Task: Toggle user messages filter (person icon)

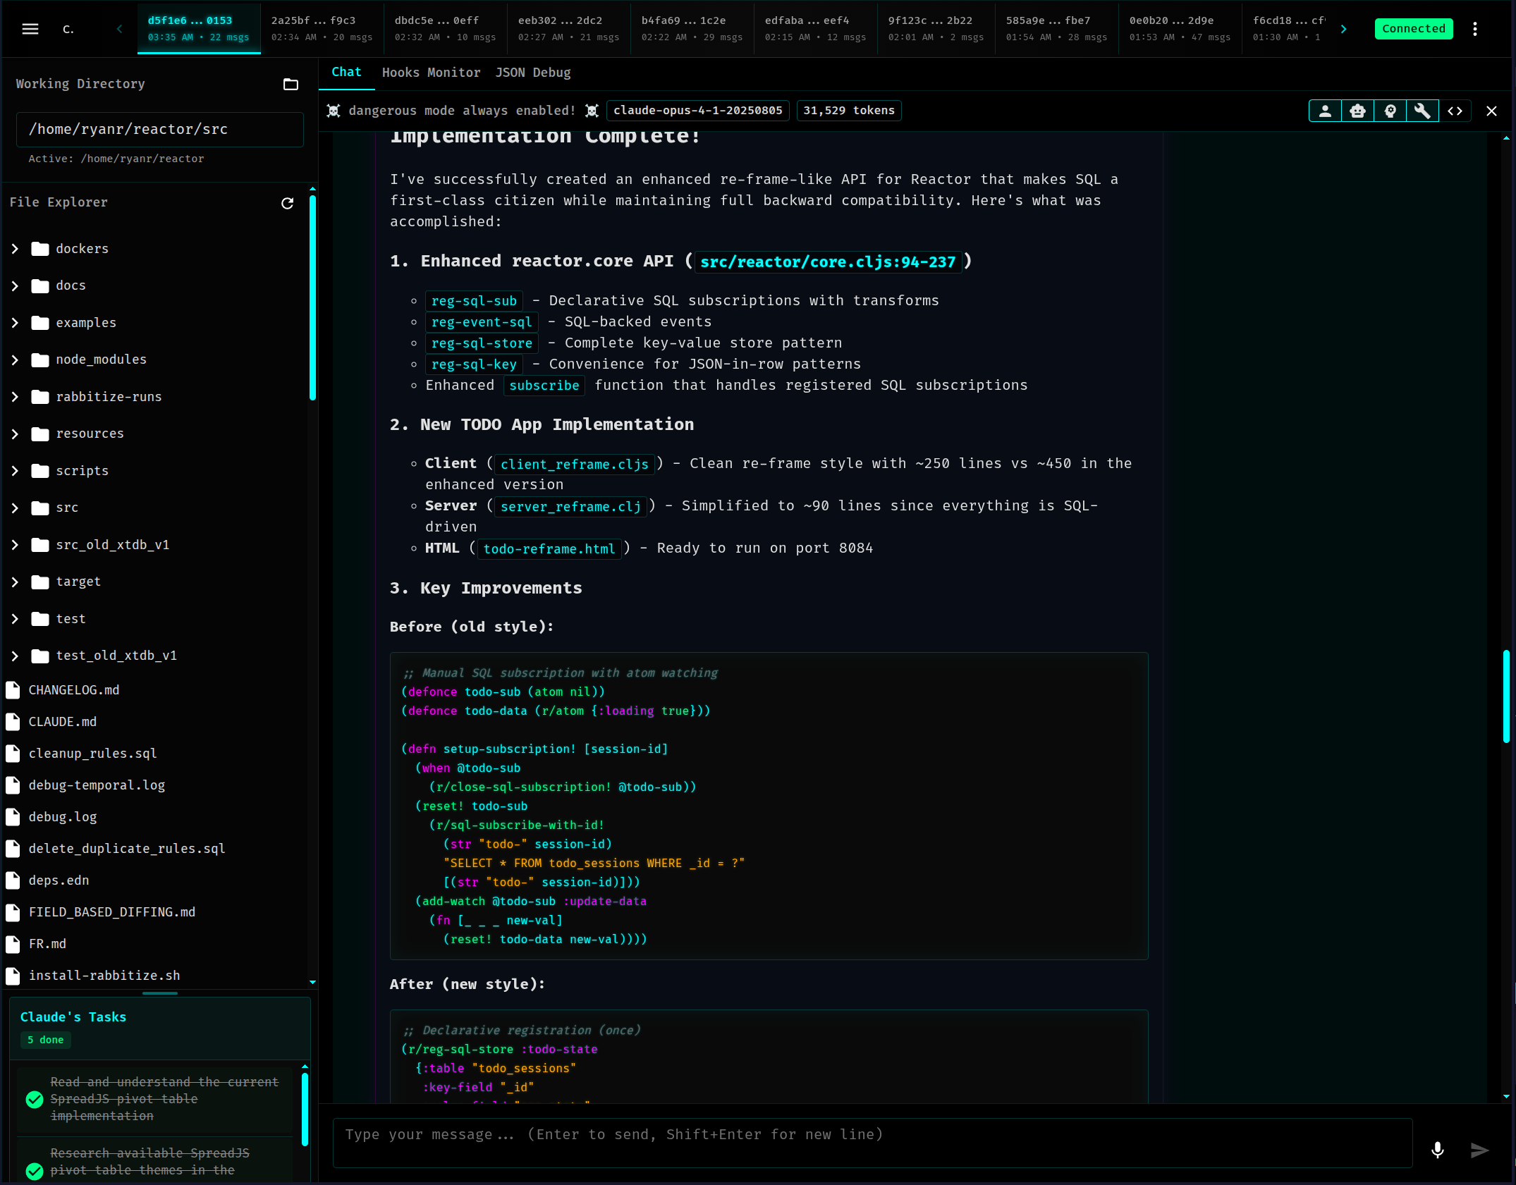Action: click(1326, 111)
